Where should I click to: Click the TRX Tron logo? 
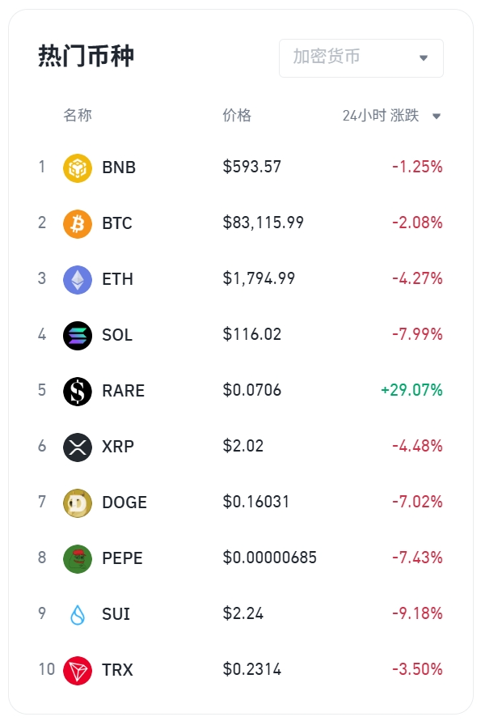click(77, 670)
